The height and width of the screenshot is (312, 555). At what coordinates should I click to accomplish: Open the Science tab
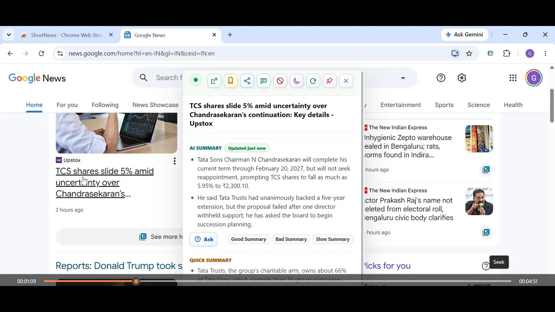coord(479,105)
